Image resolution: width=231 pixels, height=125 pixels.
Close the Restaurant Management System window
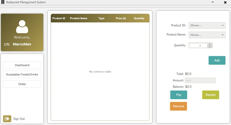coord(225,2)
